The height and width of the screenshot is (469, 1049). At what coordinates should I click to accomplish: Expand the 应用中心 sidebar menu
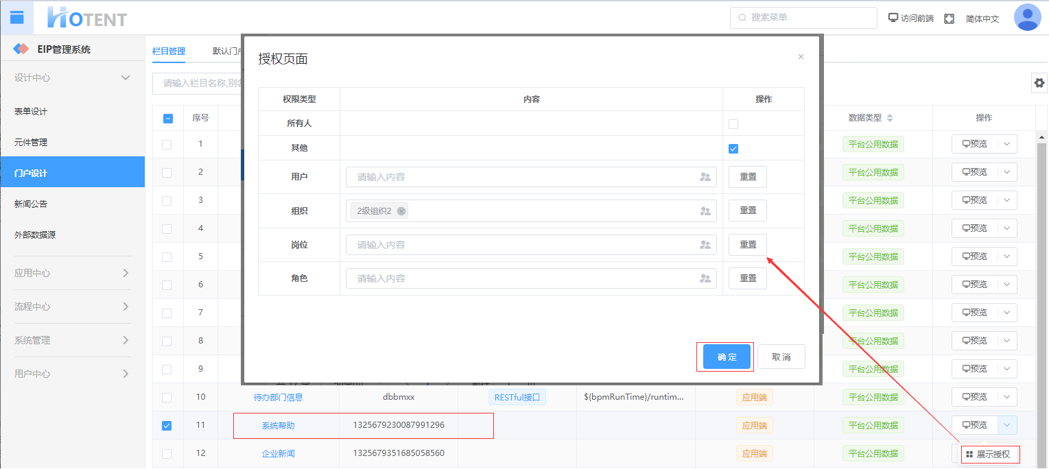click(x=72, y=273)
